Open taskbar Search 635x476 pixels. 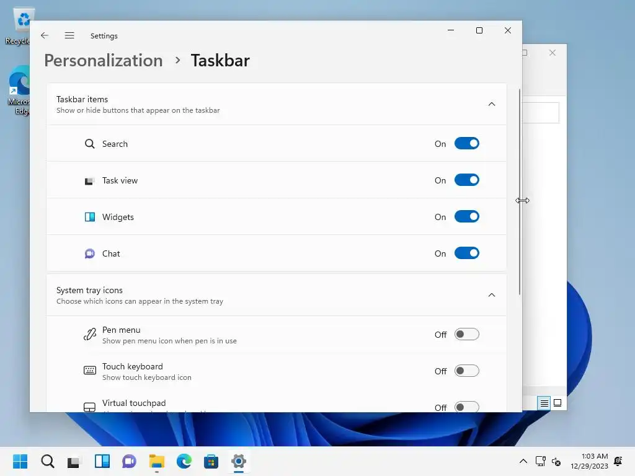pos(48,461)
